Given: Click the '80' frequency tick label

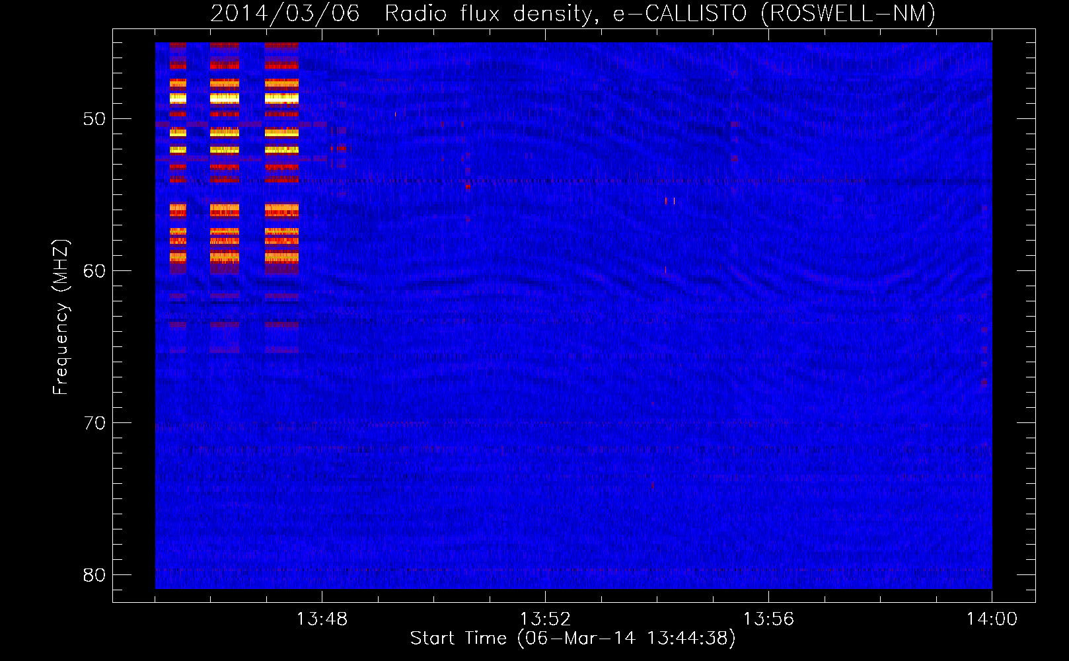Looking at the screenshot, I should 94,575.
